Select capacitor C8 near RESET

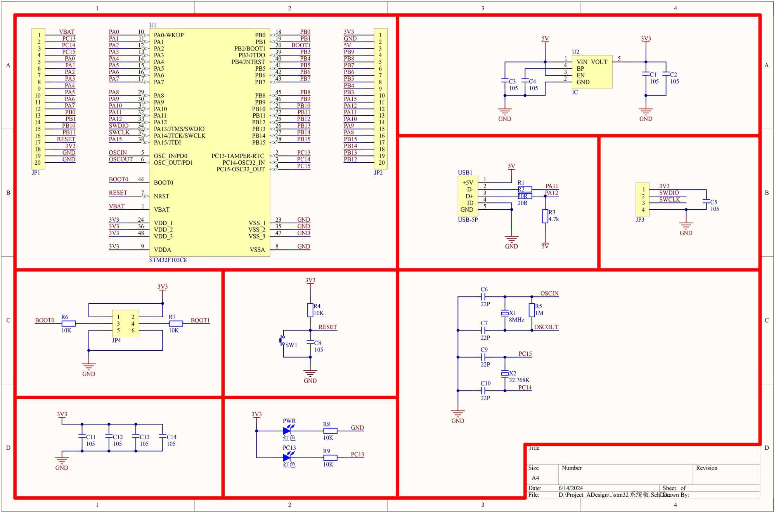pos(310,343)
